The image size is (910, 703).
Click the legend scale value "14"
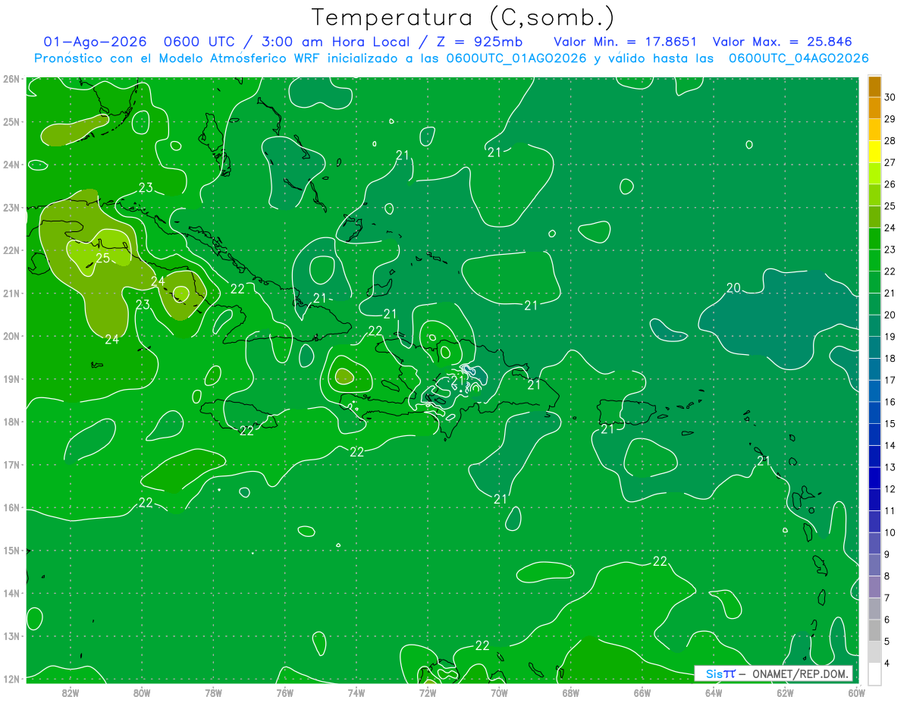890,445
